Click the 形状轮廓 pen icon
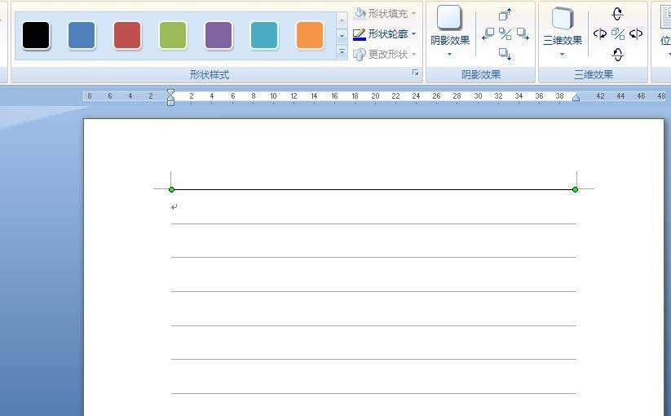The image size is (671, 416). [359, 33]
